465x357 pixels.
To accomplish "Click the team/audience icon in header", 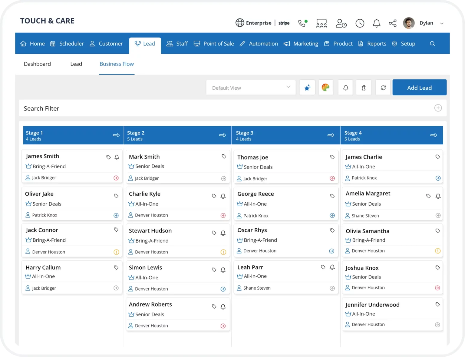I will [x=322, y=23].
